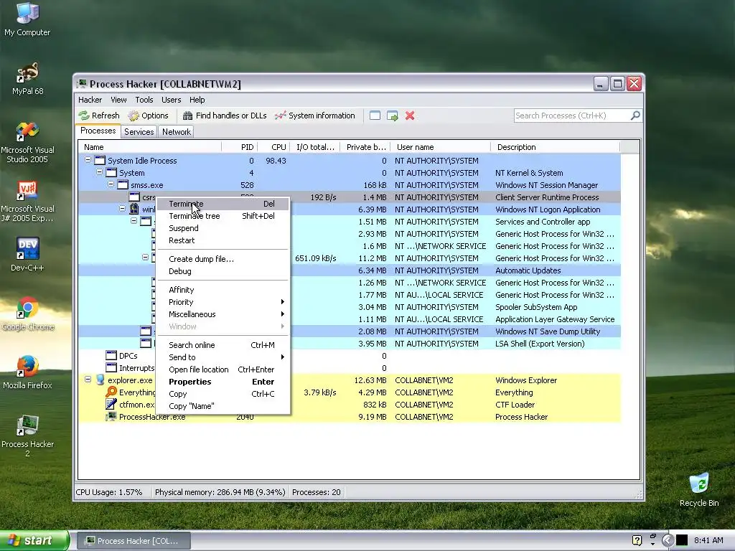Image resolution: width=735 pixels, height=551 pixels.
Task: Switch to the Services tab
Action: pos(139,132)
